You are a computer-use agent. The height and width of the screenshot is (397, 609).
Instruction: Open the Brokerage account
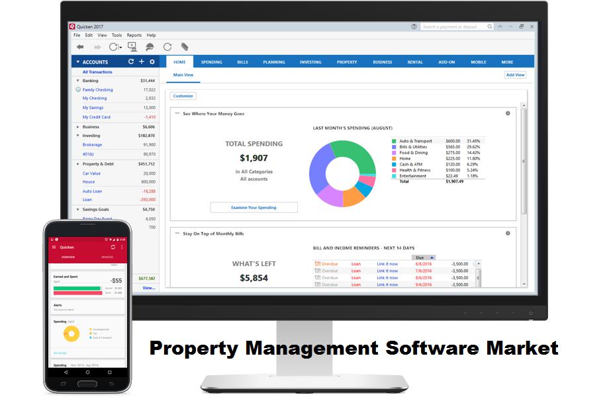point(92,145)
